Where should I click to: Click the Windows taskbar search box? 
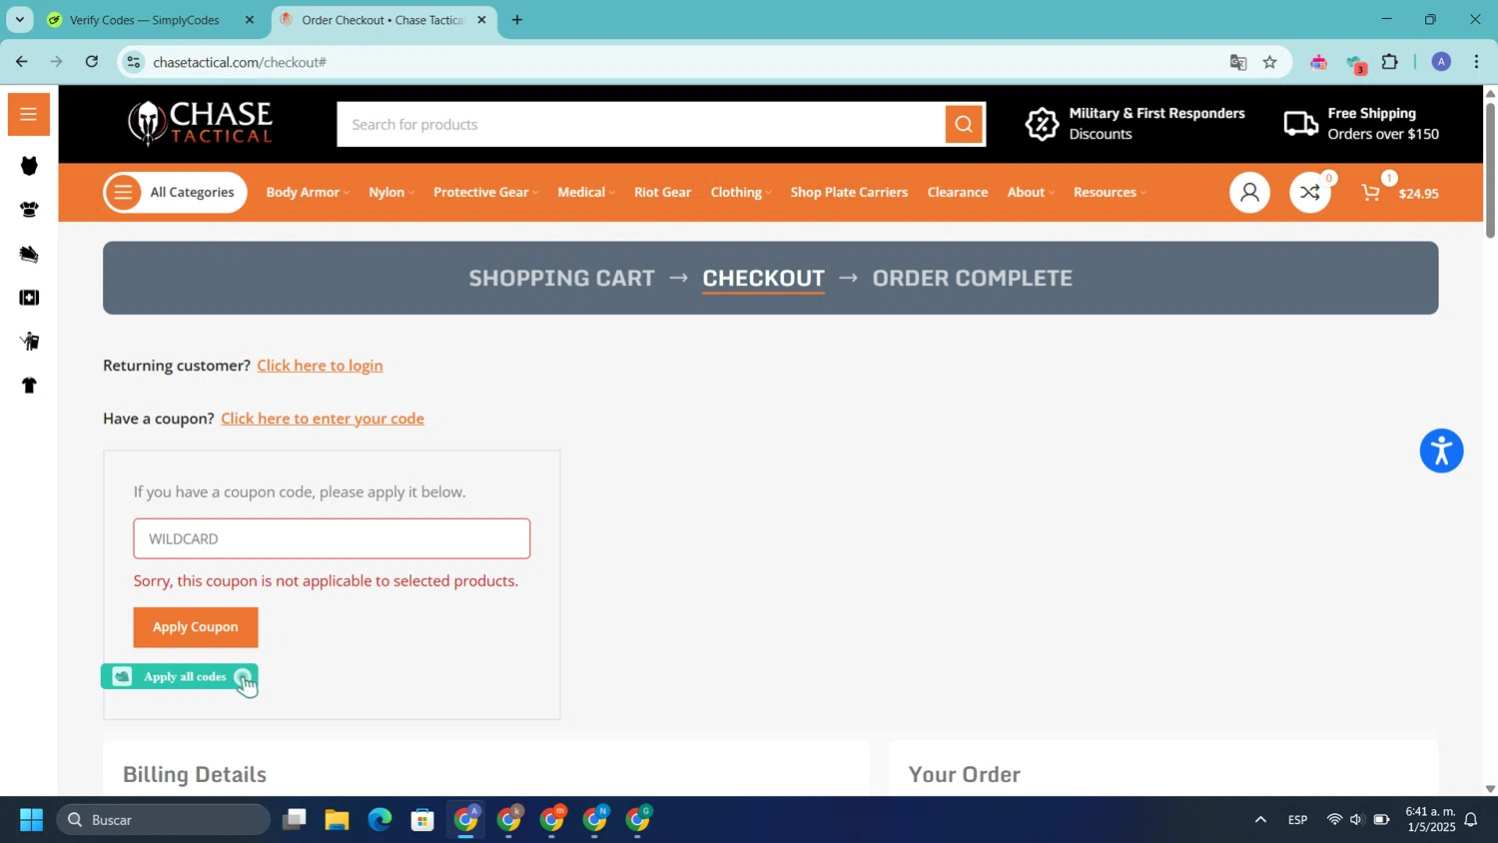pos(164,821)
